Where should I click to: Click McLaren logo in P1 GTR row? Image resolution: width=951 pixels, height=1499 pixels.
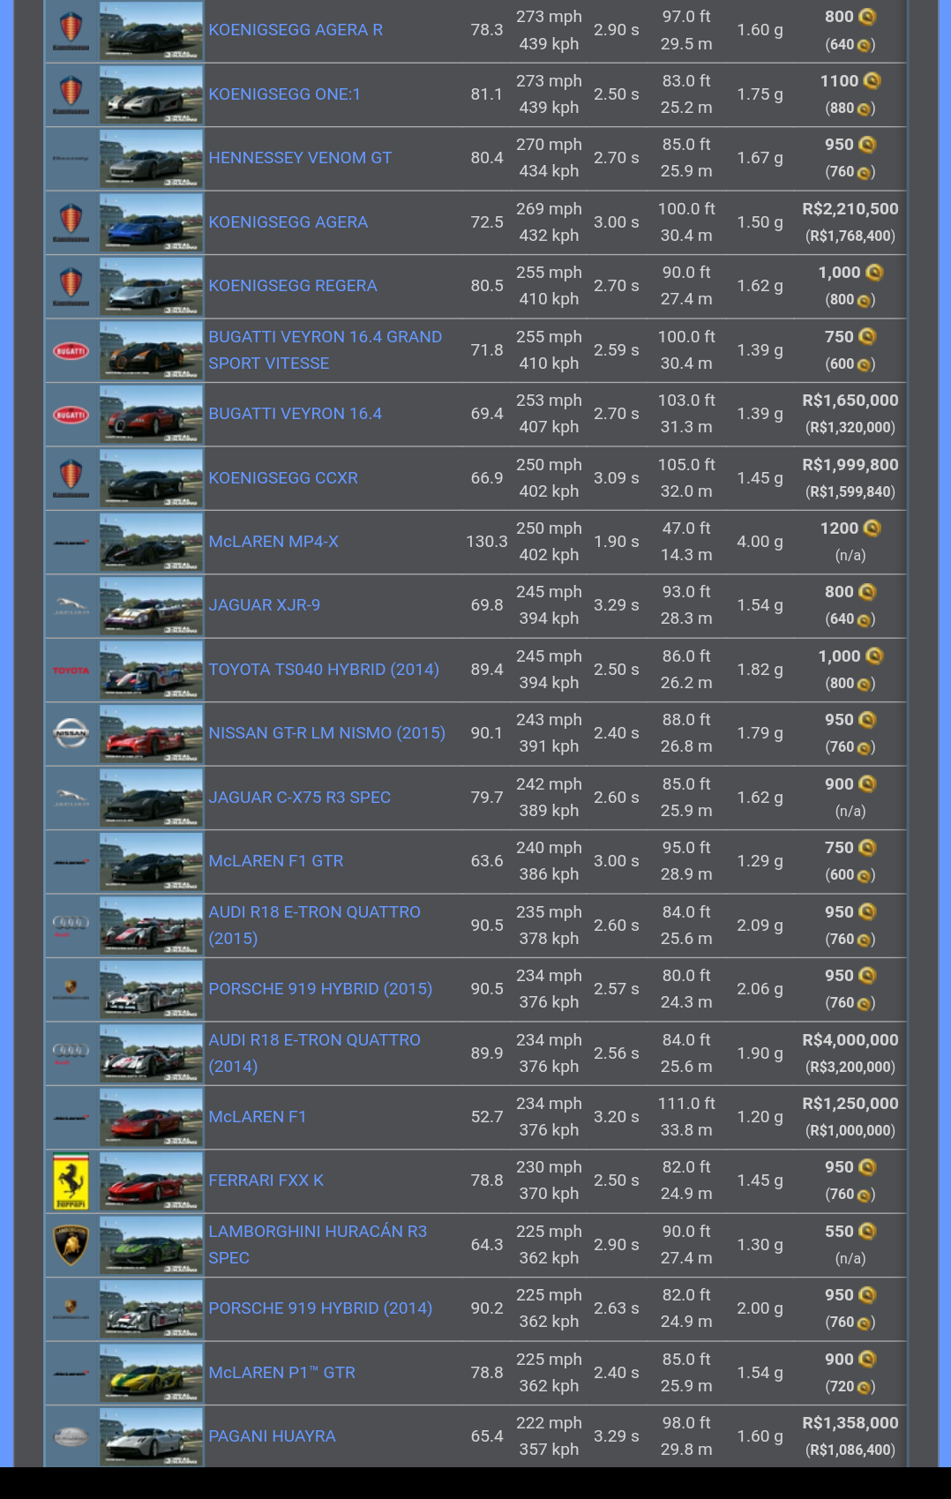pos(71,1374)
